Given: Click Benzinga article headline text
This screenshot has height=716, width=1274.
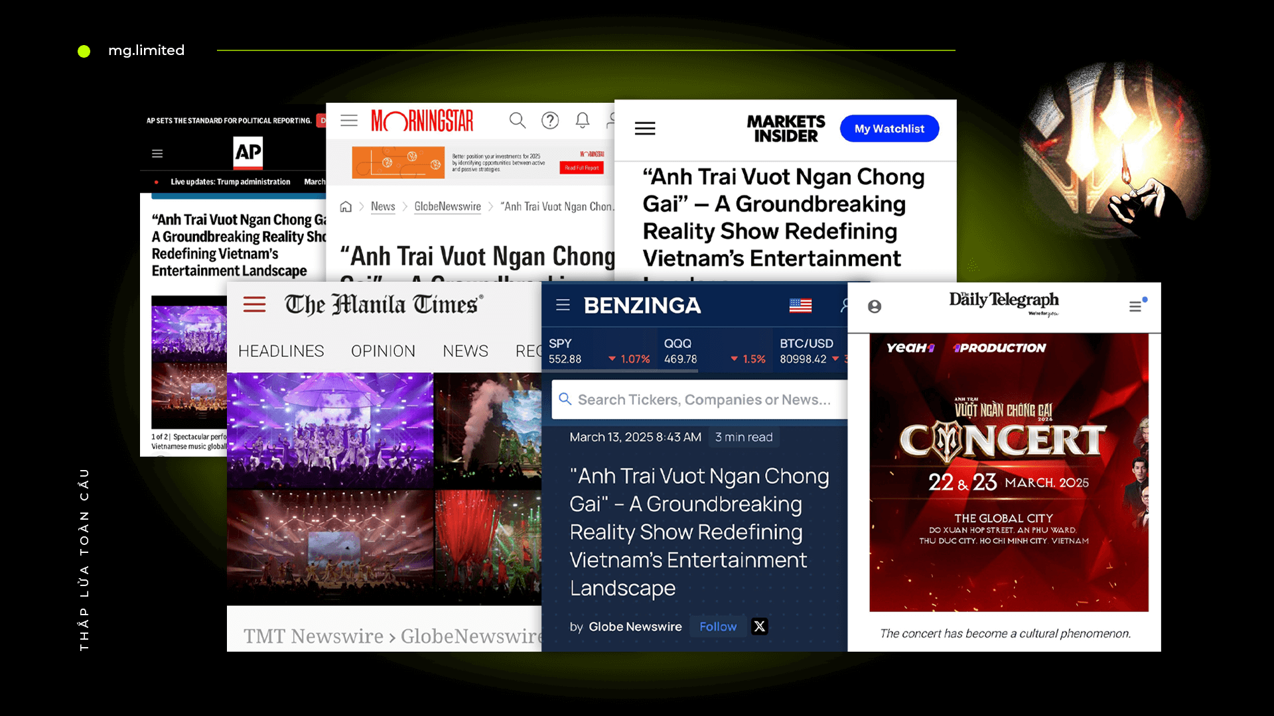Looking at the screenshot, I should (x=699, y=532).
